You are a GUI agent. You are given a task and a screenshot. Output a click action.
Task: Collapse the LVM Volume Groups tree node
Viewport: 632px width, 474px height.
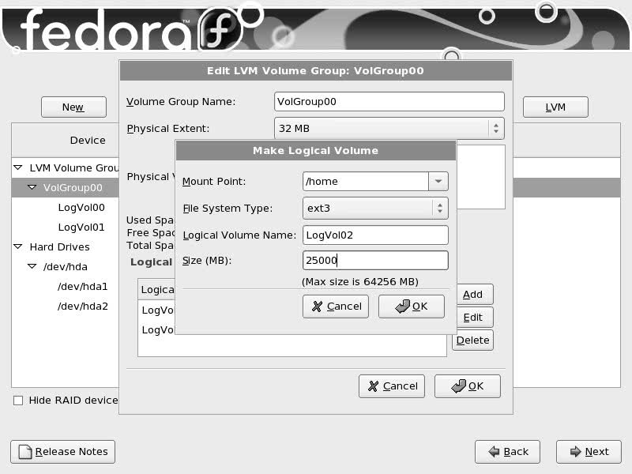click(x=18, y=167)
